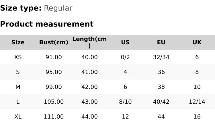Select the M size row label
This screenshot has width=215, height=124.
tap(18, 87)
